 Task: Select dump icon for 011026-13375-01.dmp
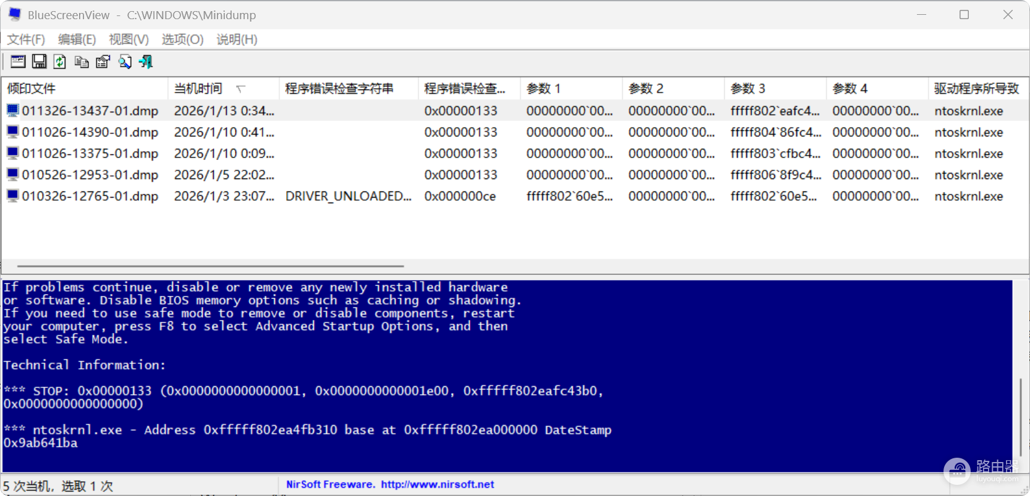12,153
